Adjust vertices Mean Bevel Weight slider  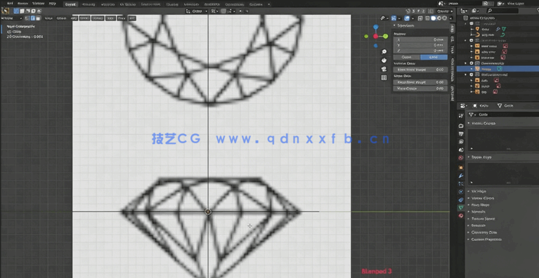pos(420,69)
